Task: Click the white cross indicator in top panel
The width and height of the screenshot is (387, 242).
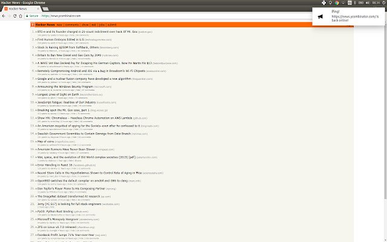Action: pyautogui.click(x=324, y=2)
